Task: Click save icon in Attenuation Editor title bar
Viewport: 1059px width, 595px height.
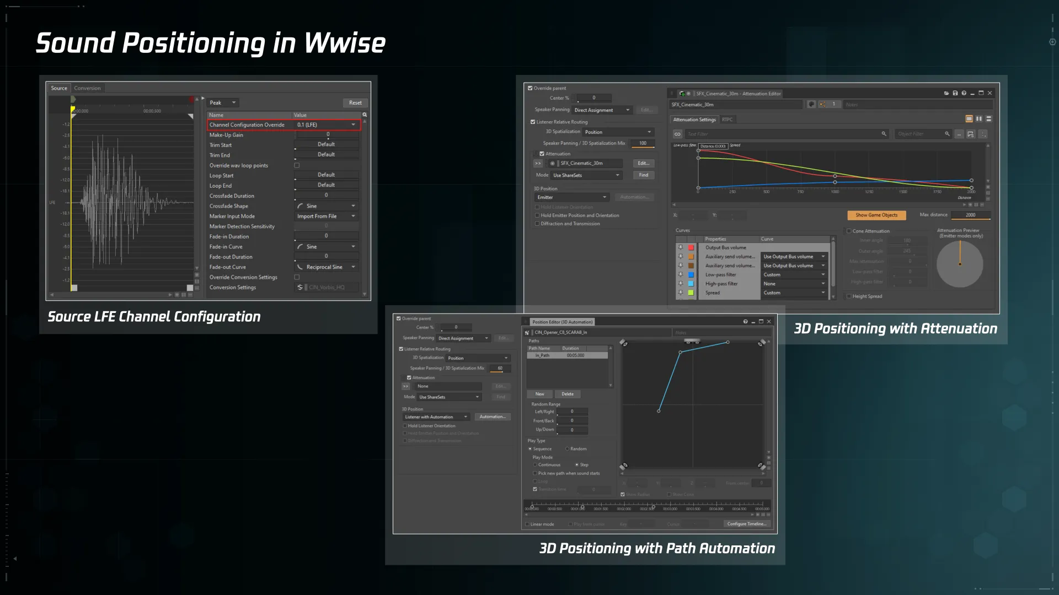Action: 955,93
